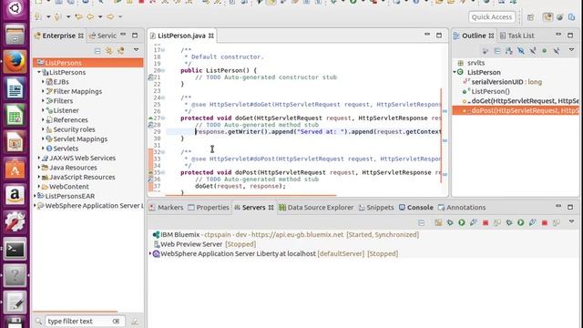Click Open Perspective icon beside Quick Access

coord(530,17)
